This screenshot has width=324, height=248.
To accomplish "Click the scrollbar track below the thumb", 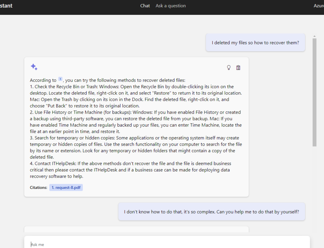I will (x=314, y=190).
